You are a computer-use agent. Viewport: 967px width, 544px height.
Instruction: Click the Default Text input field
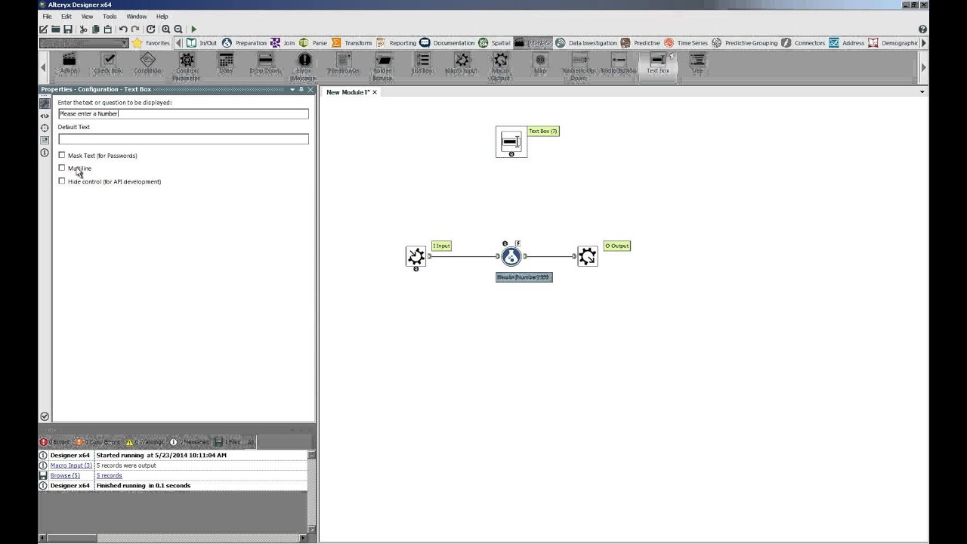[184, 139]
